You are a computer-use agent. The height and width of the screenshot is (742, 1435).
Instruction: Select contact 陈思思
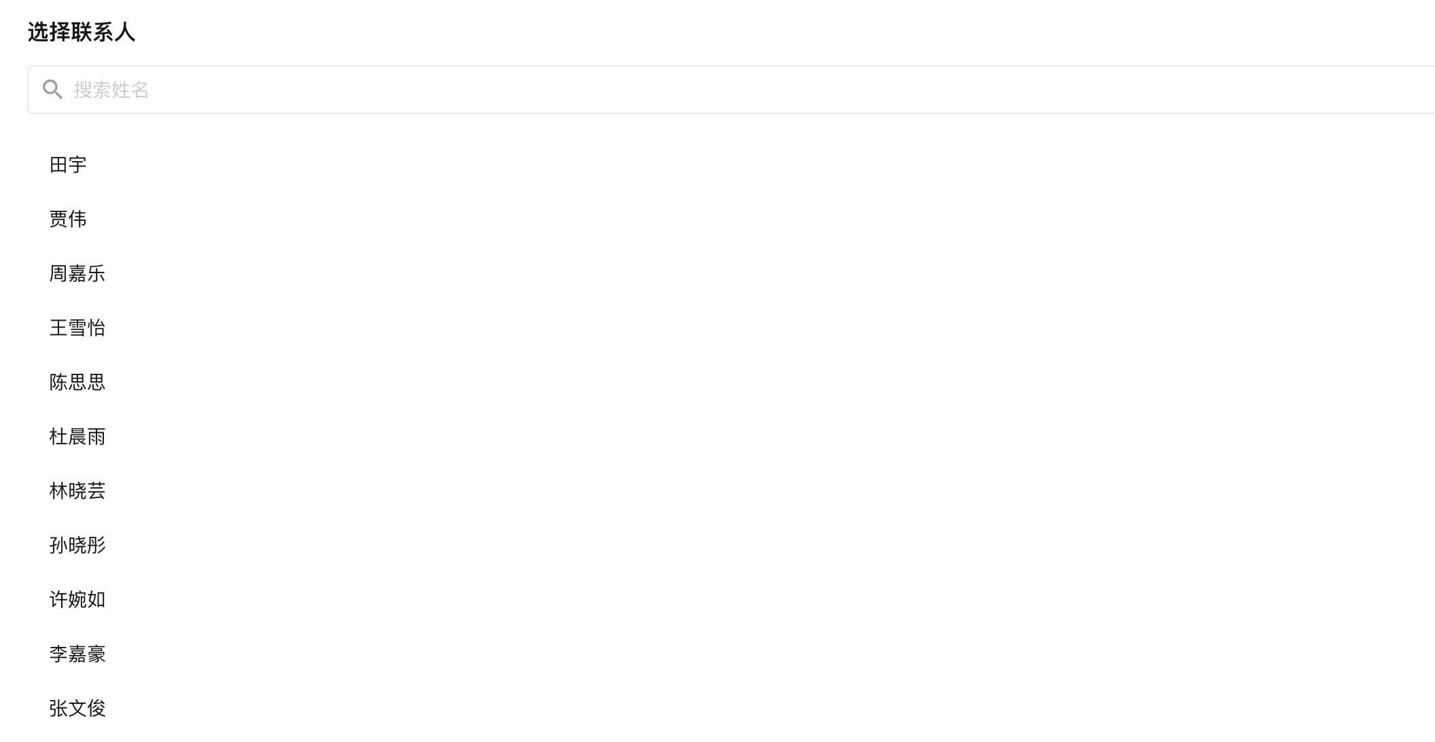pos(731,382)
